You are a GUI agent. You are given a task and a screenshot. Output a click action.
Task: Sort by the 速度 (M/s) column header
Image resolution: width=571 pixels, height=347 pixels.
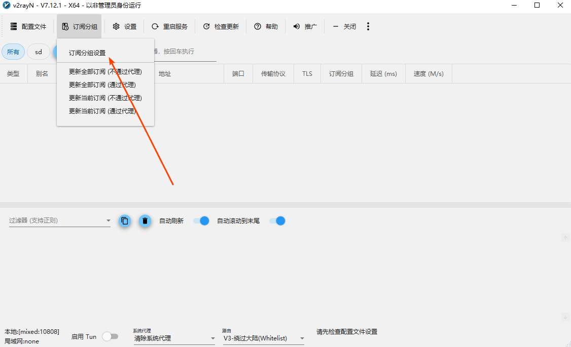(x=429, y=74)
